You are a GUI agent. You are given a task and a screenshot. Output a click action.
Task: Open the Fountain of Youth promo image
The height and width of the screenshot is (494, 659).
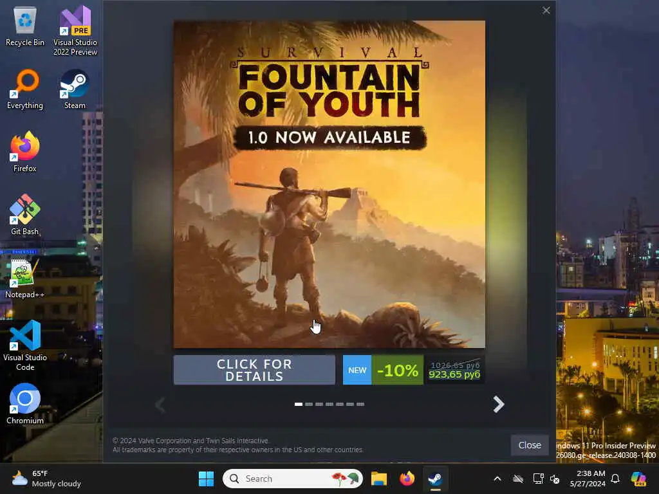point(329,184)
